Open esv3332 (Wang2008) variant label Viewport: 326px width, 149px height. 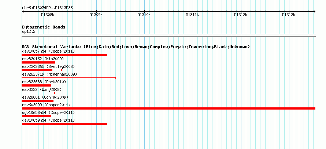coord(42,89)
